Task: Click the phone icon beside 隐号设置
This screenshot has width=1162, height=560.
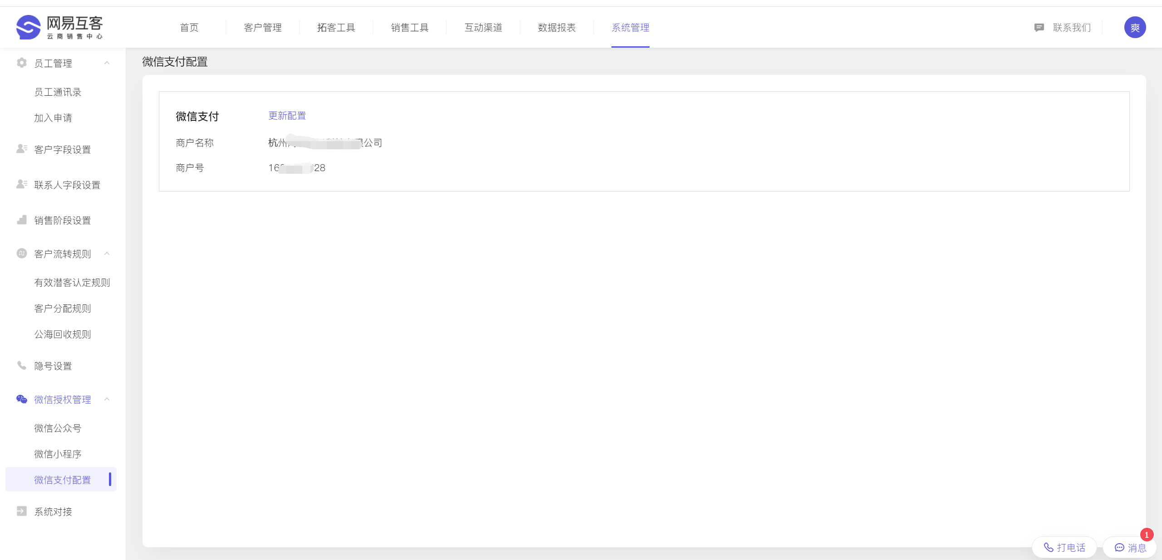Action: pyautogui.click(x=21, y=365)
